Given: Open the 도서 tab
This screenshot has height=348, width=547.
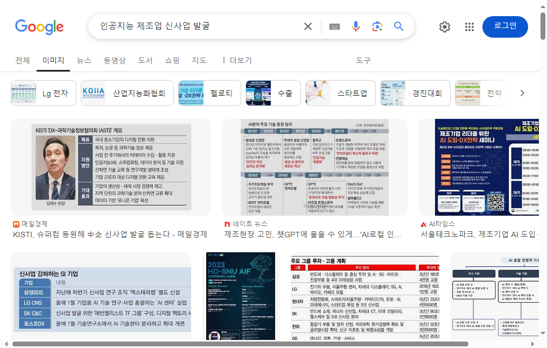Looking at the screenshot, I should [x=145, y=60].
